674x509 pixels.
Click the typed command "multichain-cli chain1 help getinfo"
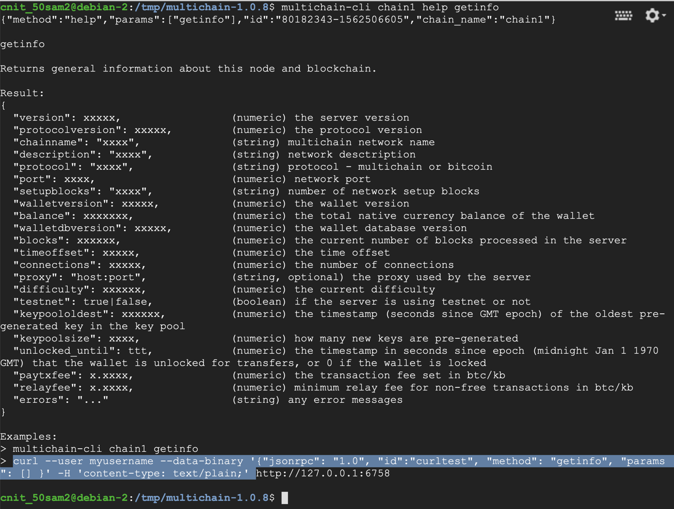(x=390, y=7)
